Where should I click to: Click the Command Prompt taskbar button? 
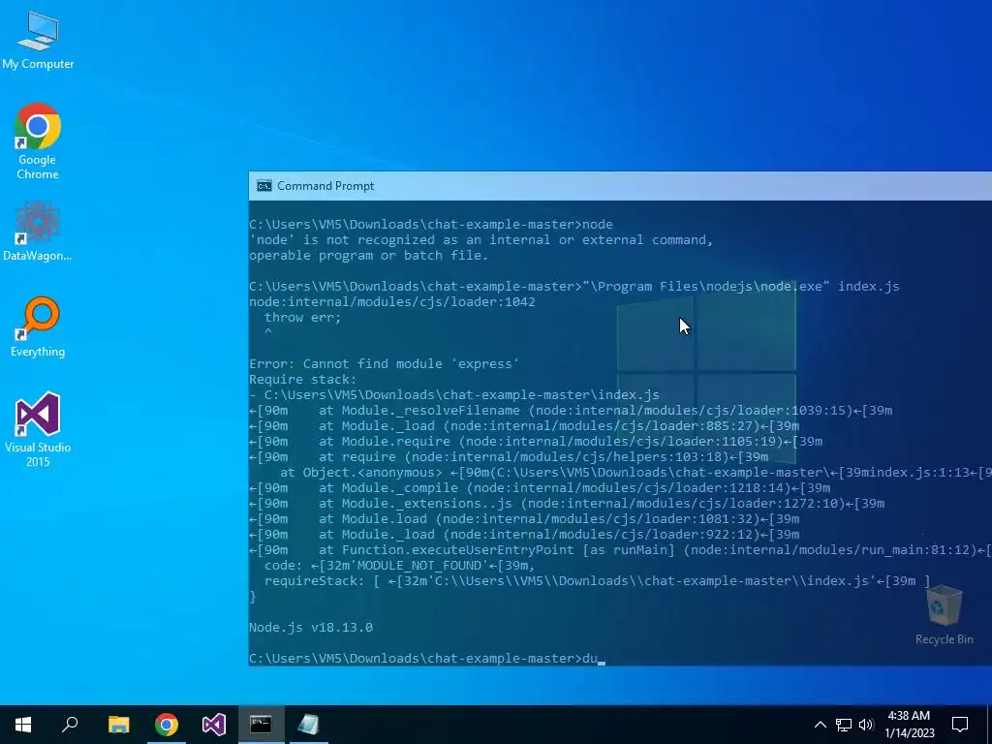tap(261, 725)
